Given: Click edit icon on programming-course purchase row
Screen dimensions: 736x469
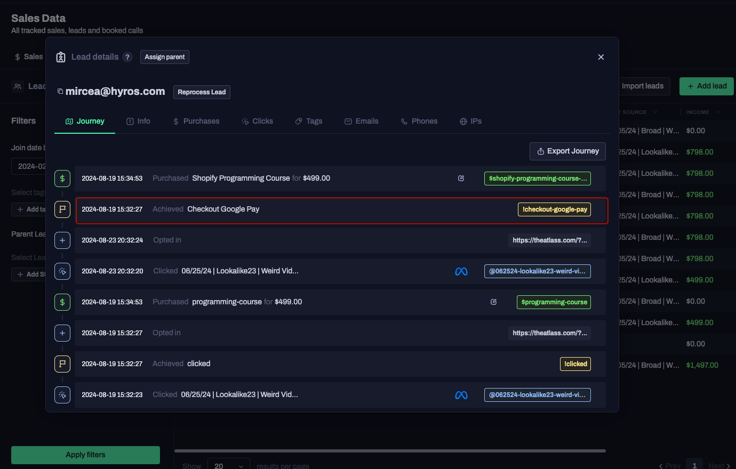Looking at the screenshot, I should pos(494,302).
